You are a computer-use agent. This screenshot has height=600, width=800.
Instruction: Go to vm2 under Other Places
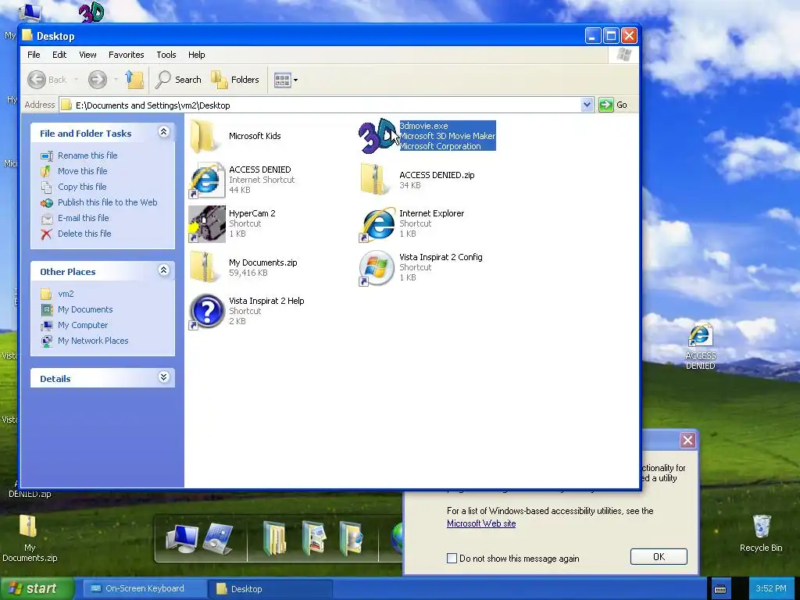[57, 294]
